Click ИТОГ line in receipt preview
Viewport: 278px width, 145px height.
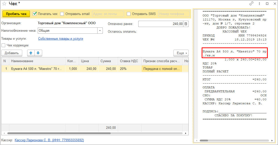tap(235, 79)
